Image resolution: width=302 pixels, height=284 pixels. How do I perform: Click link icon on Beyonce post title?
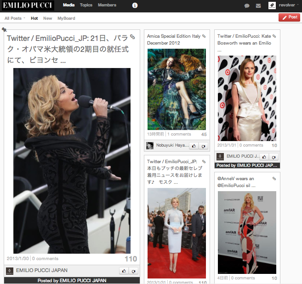132,37
